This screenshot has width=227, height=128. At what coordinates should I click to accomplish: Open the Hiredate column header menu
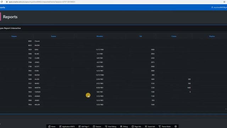100,36
